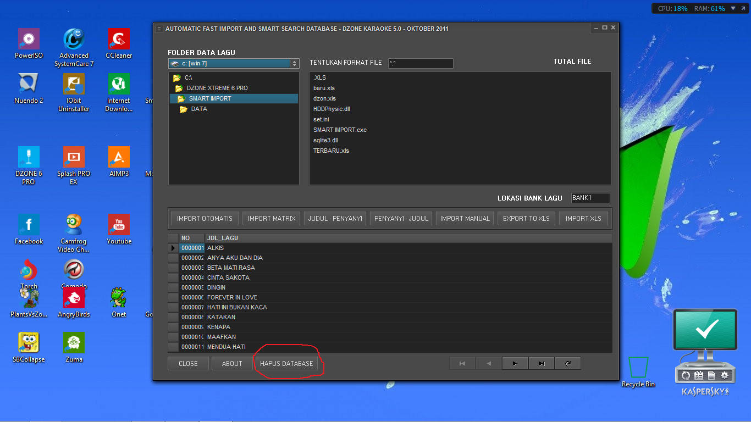Select the AIMP3 desktop icon

[x=119, y=162]
